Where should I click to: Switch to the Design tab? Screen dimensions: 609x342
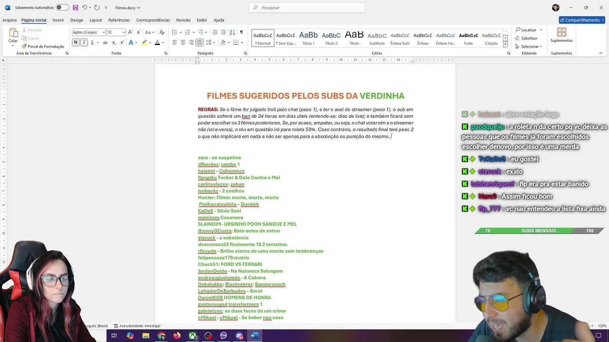[77, 20]
